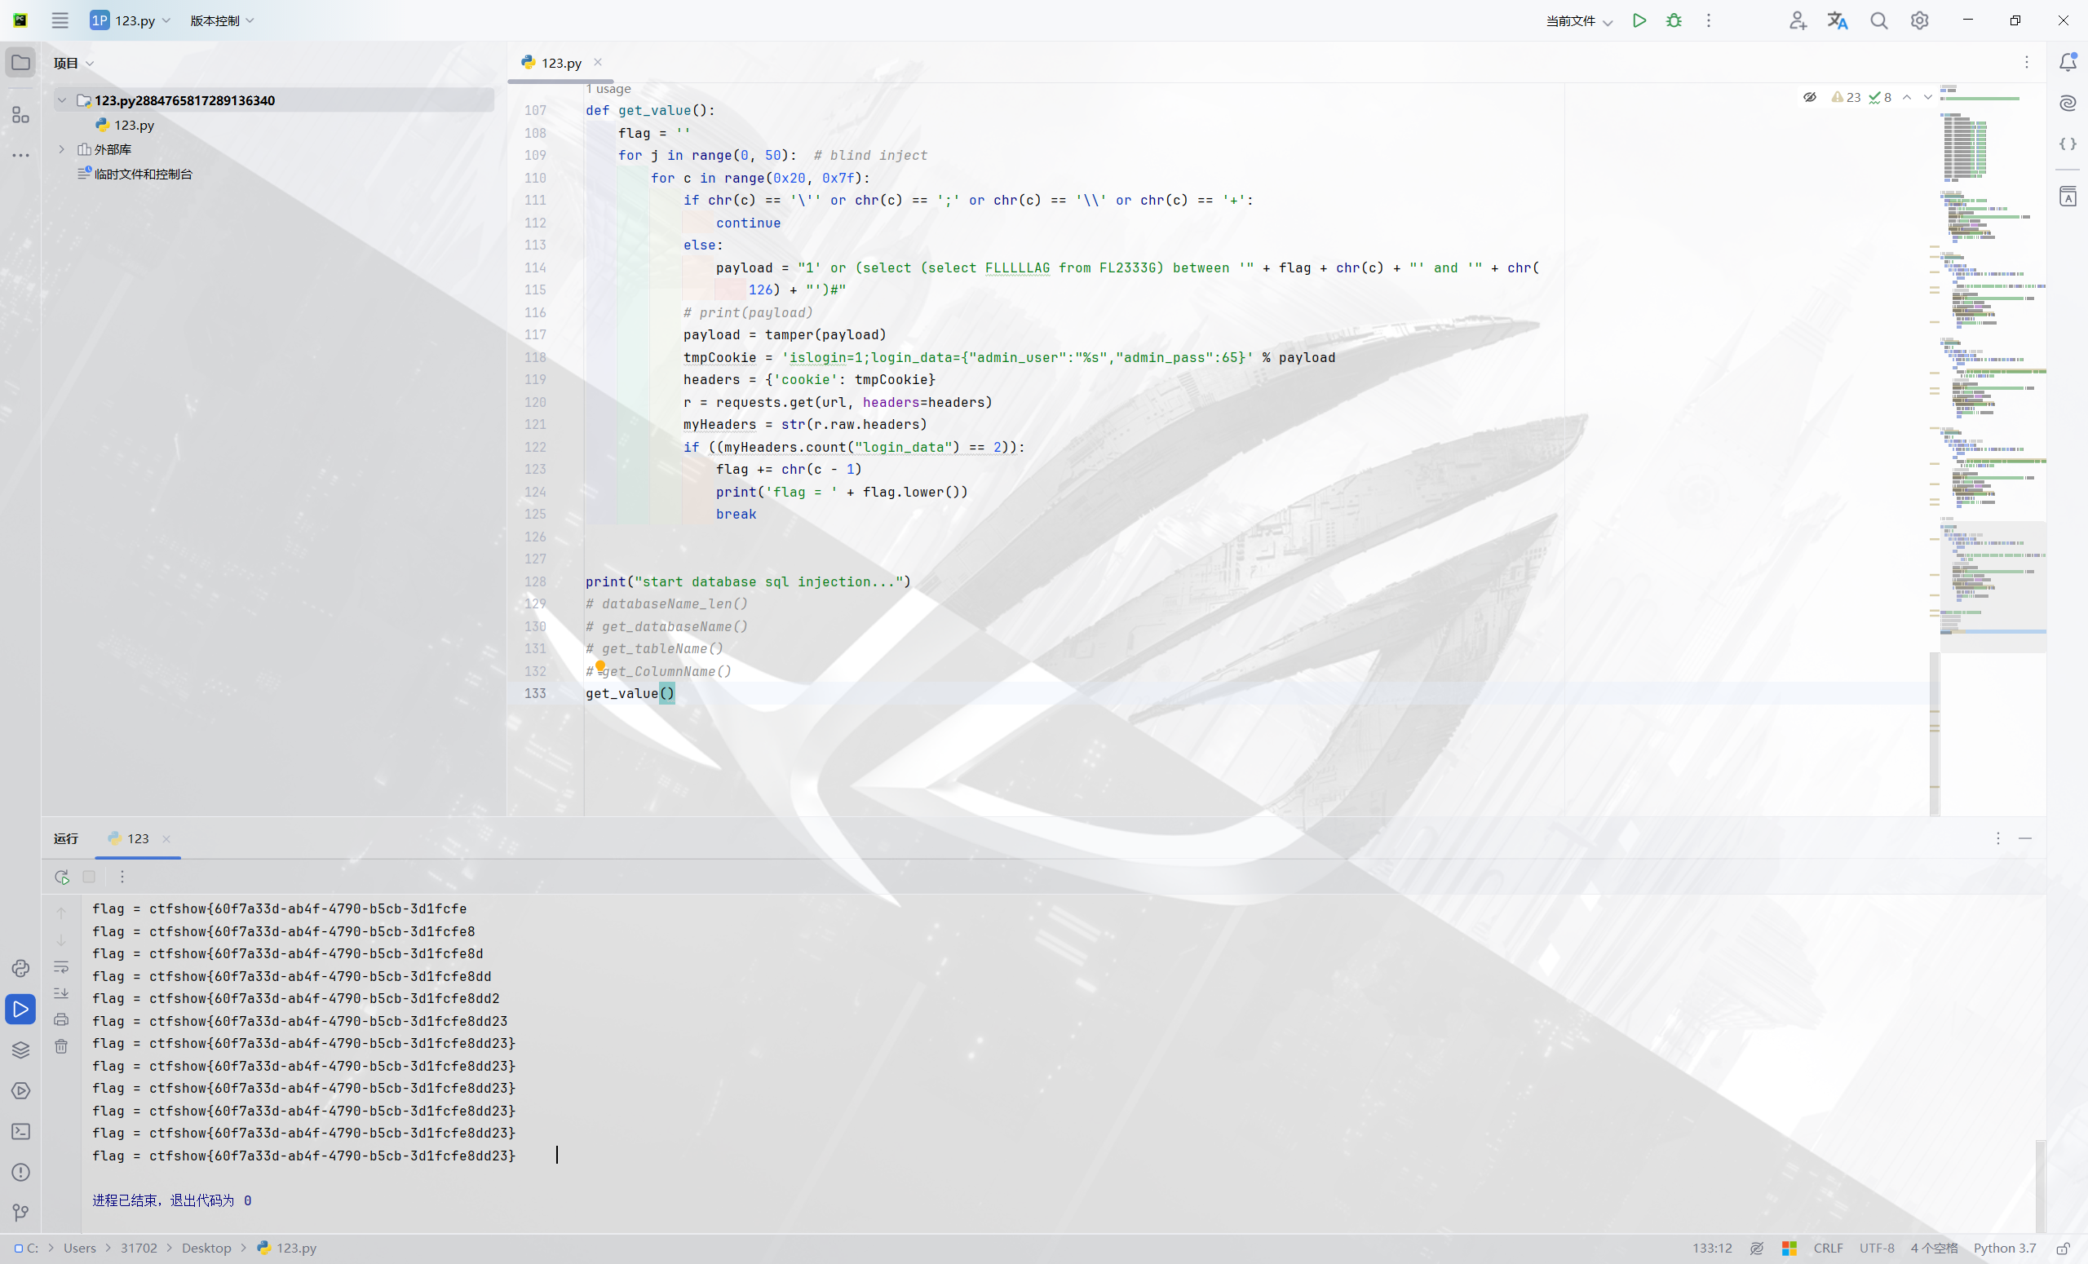Image resolution: width=2088 pixels, height=1264 pixels.
Task: Open the CRLF line separator selector
Action: [1828, 1248]
